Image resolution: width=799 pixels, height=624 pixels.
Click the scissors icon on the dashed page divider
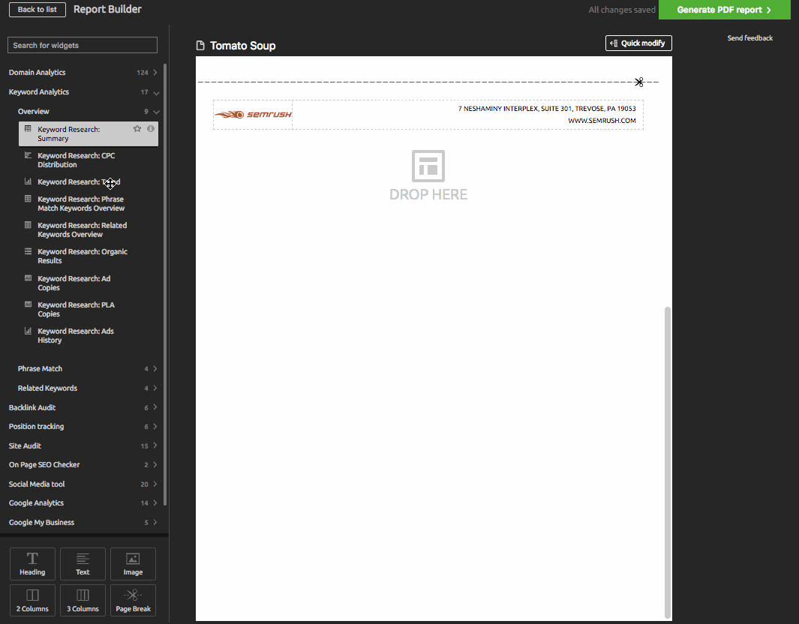coord(639,81)
